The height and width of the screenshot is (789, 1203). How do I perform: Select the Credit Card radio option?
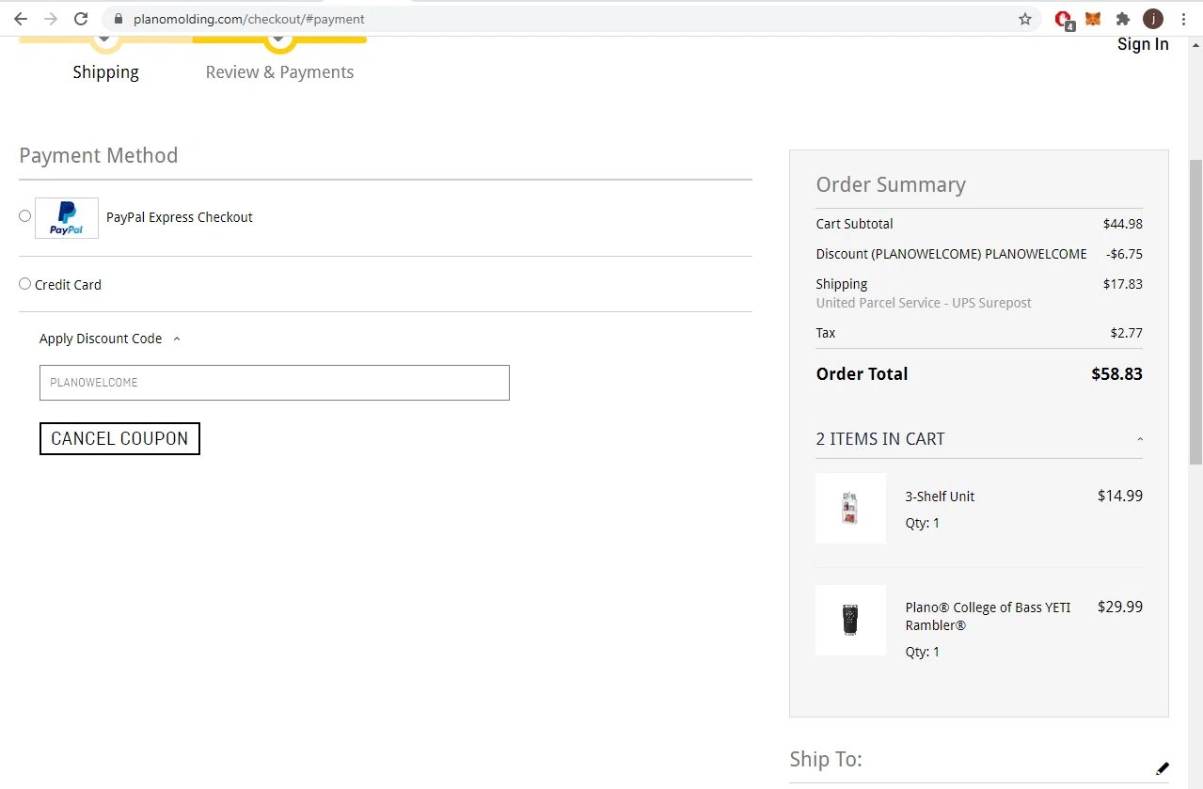tap(25, 284)
